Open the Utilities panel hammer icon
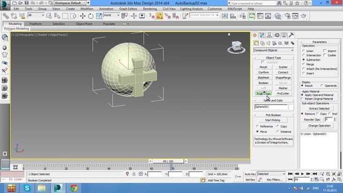Image resolution: width=343 pixels, height=193 pixels. [x=291, y=35]
